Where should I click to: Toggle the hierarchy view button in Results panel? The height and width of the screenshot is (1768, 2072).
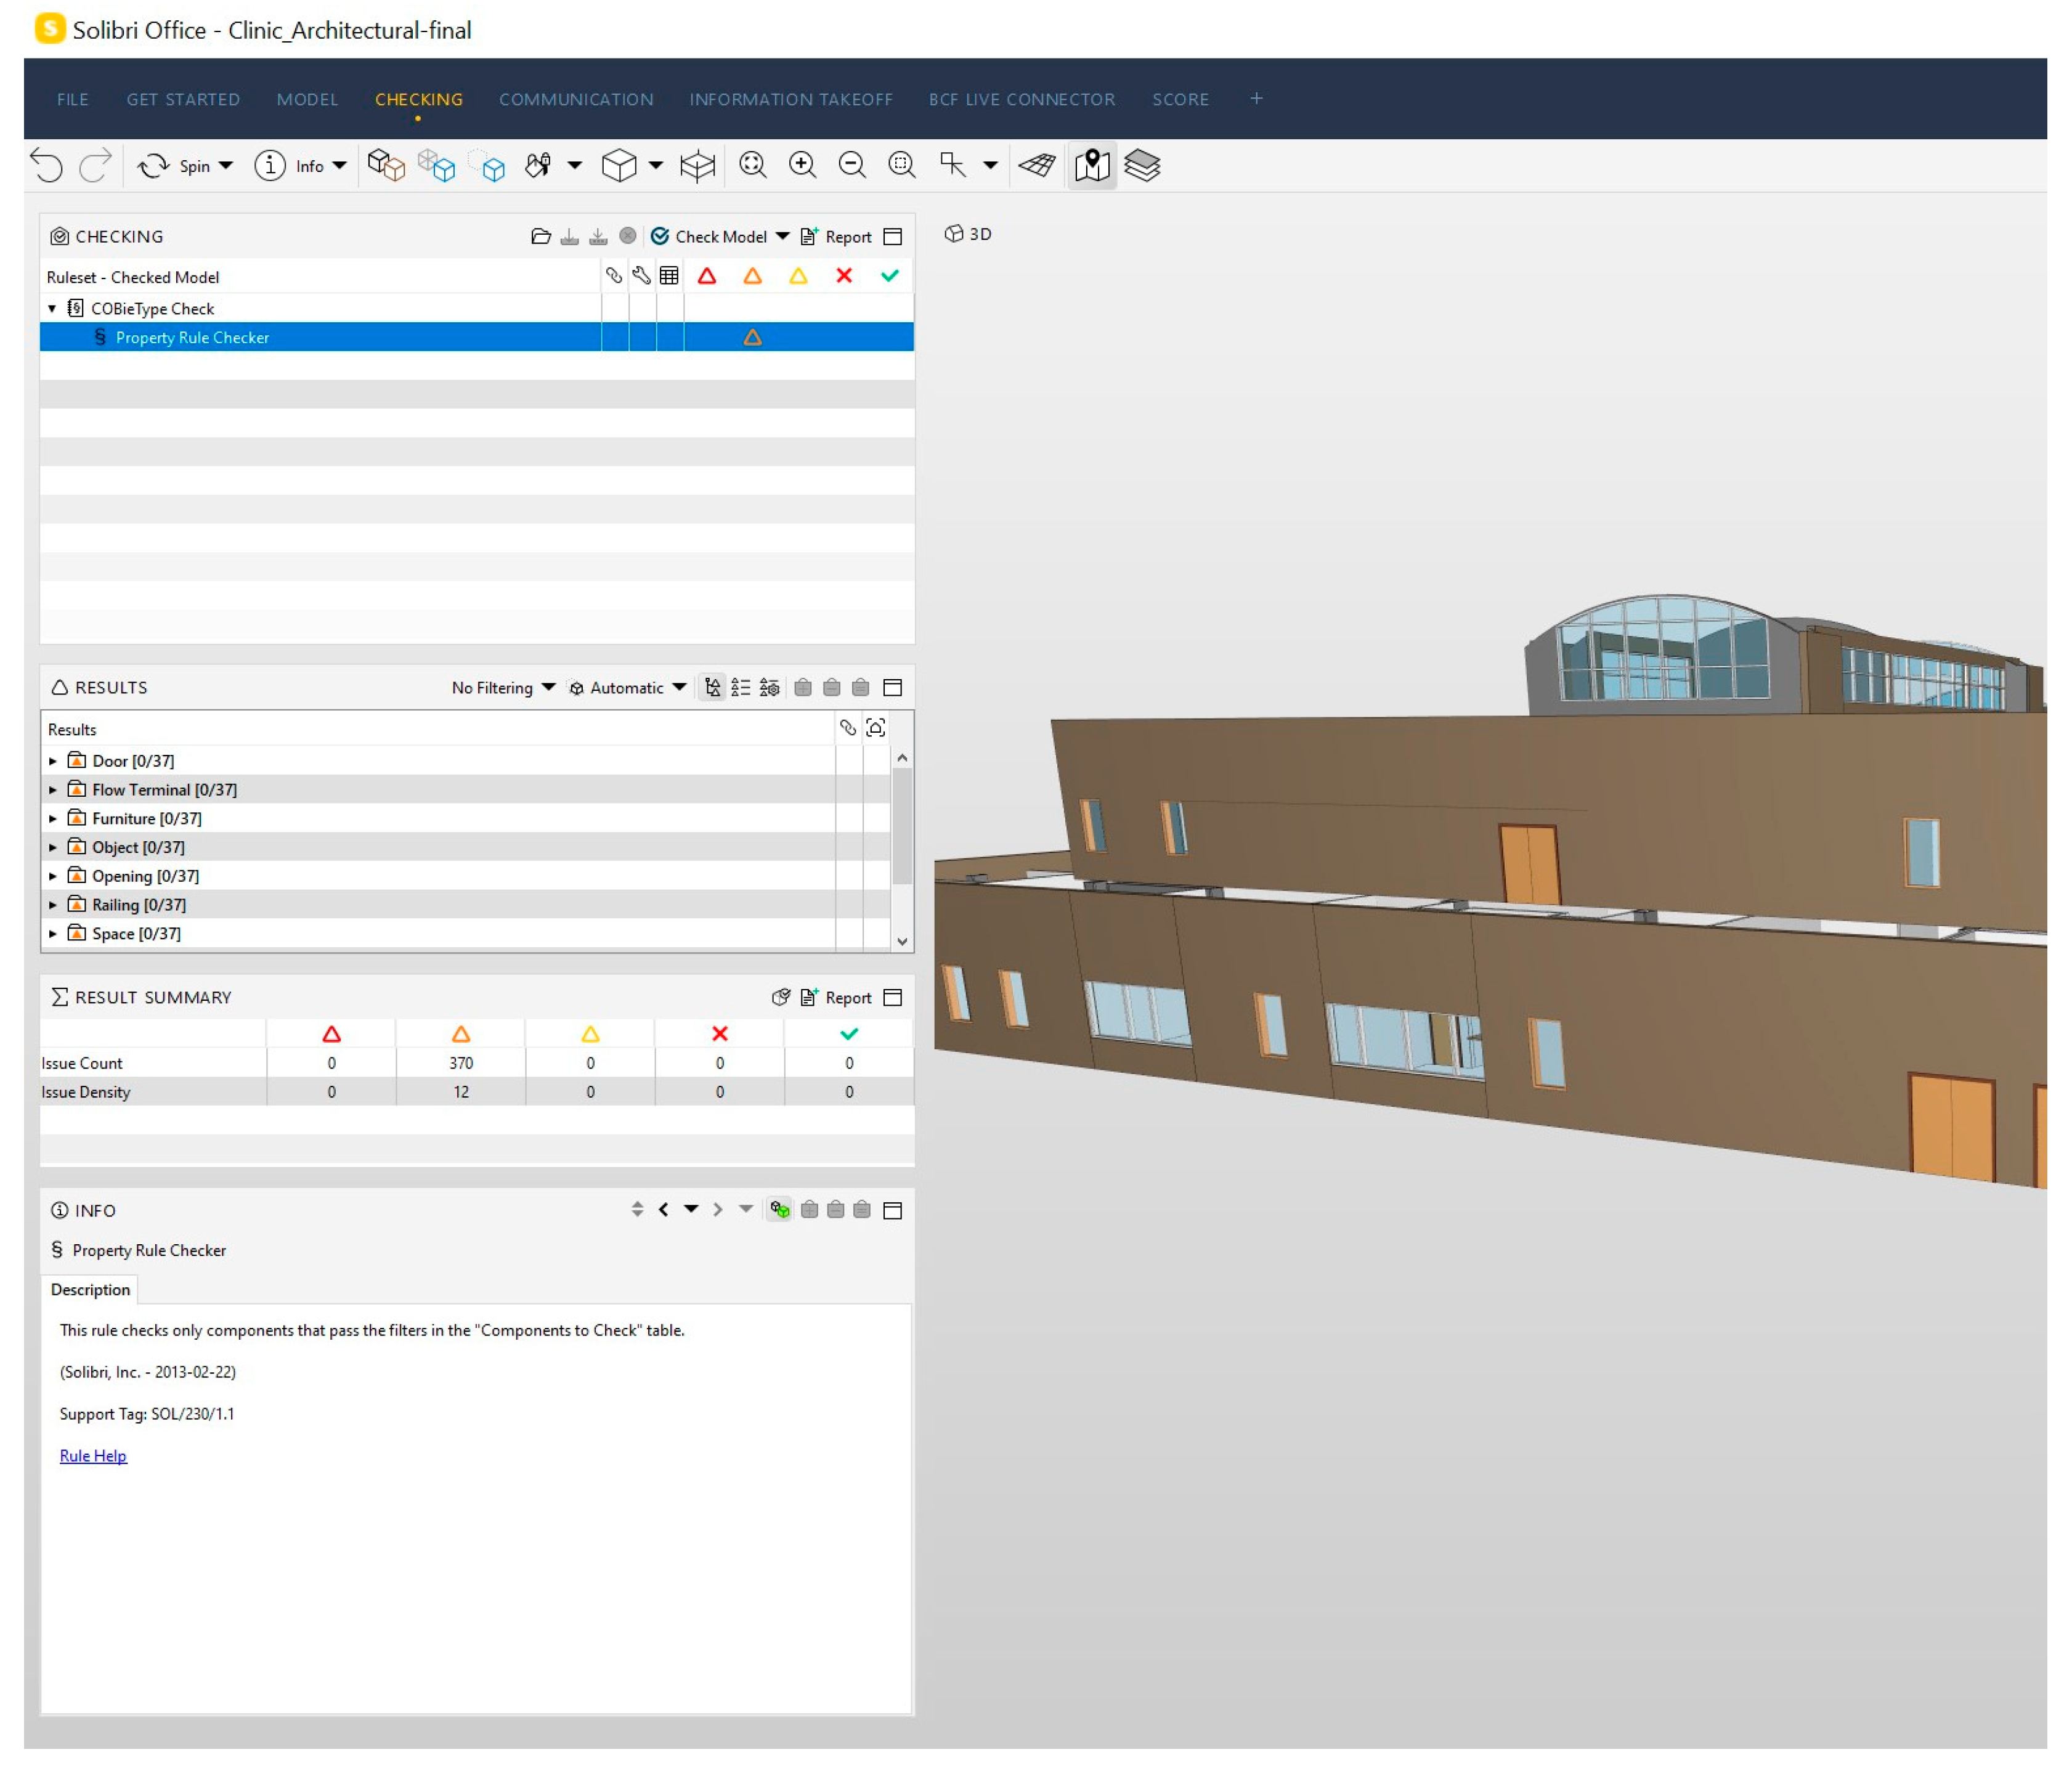point(712,688)
